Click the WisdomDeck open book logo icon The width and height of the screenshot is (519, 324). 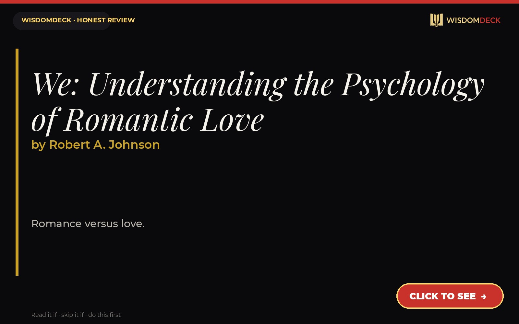[436, 20]
